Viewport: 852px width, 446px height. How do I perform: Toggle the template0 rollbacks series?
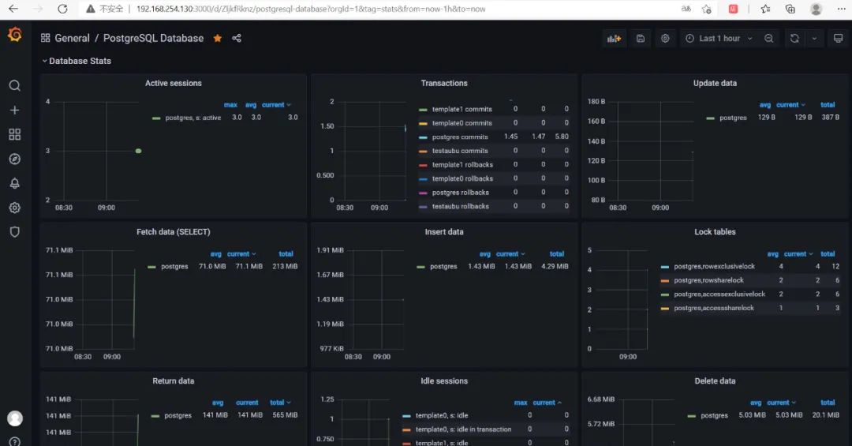(462, 178)
